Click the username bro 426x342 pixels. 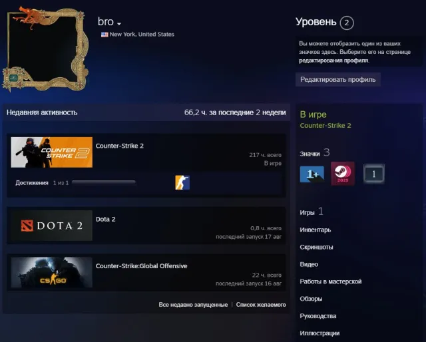click(x=106, y=22)
